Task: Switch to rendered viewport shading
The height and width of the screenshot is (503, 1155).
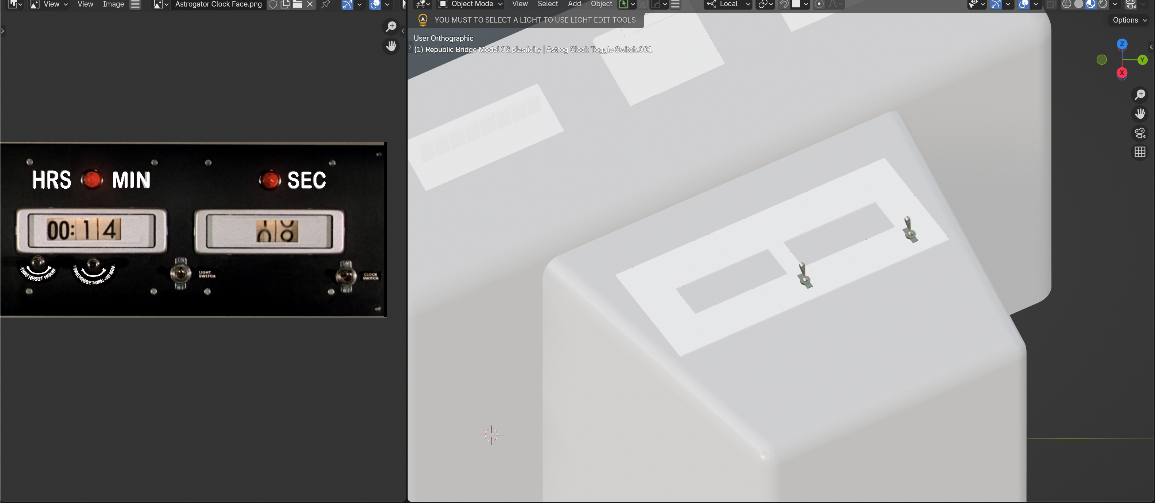Action: tap(1102, 4)
